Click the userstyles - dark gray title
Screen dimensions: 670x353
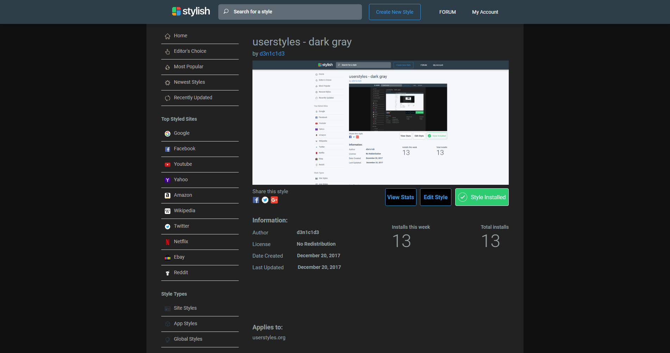pyautogui.click(x=302, y=42)
